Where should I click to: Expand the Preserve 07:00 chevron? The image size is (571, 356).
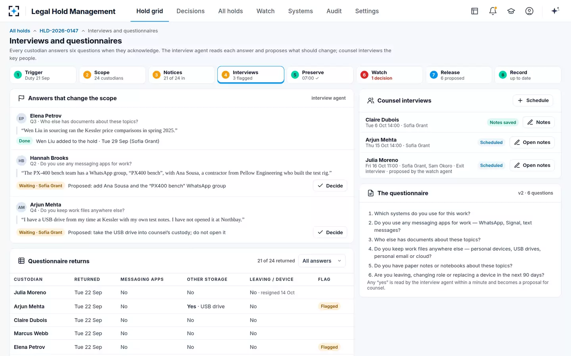317,78
